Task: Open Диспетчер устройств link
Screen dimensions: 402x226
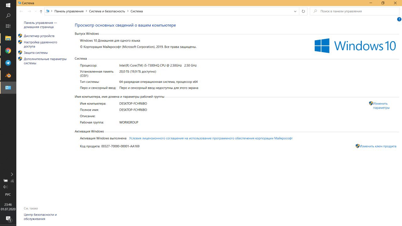Action: [39, 36]
